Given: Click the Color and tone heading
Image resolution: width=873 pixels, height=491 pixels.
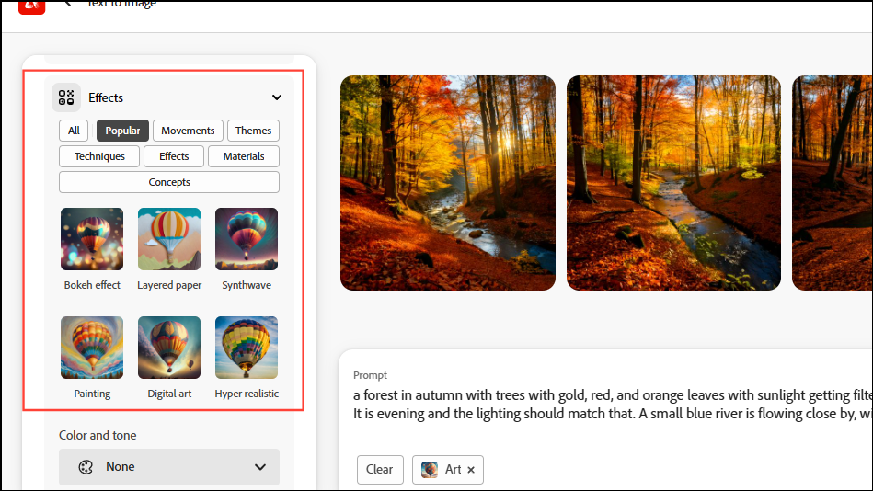Looking at the screenshot, I should point(98,435).
